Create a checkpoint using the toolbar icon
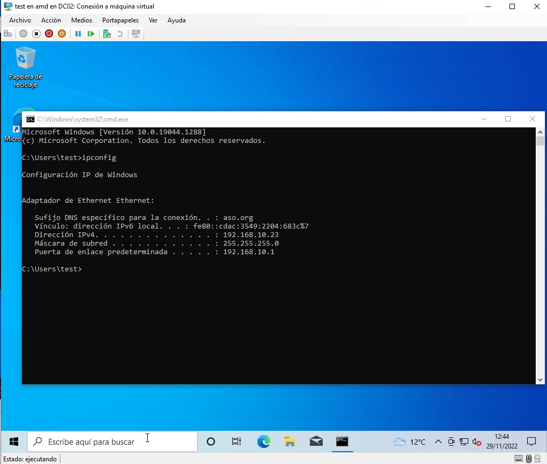The width and height of the screenshot is (547, 464). 107,34
